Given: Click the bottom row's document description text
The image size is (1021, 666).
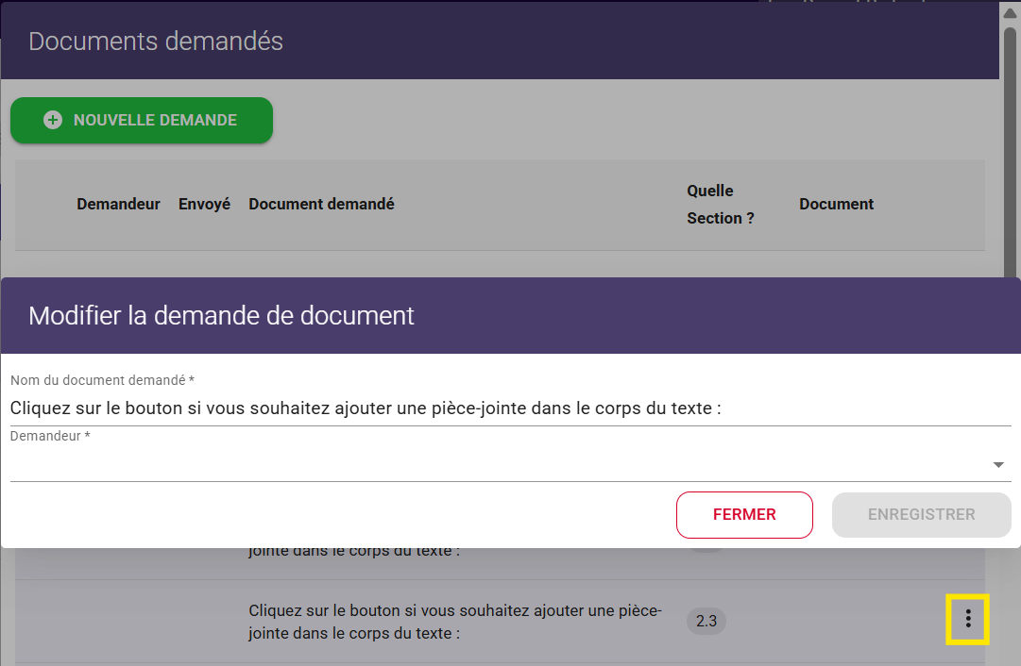Looking at the screenshot, I should (455, 622).
